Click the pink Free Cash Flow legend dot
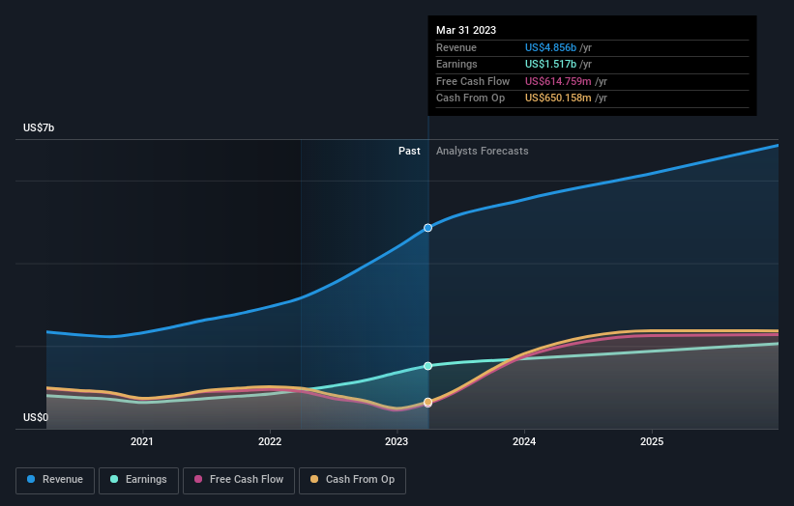This screenshot has height=506, width=794. point(198,479)
